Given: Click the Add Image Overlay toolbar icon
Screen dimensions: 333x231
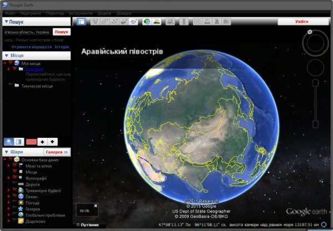Looking at the screenshot, I should point(124,22).
